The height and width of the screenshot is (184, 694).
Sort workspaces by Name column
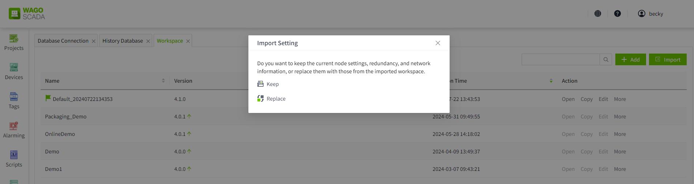[163, 81]
